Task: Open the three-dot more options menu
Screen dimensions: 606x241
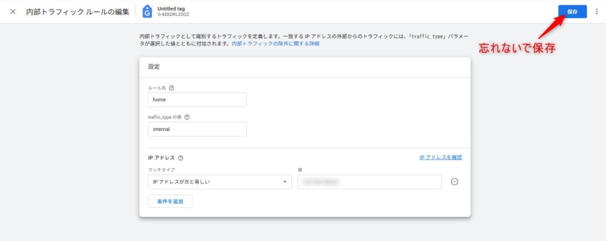Action: [597, 12]
